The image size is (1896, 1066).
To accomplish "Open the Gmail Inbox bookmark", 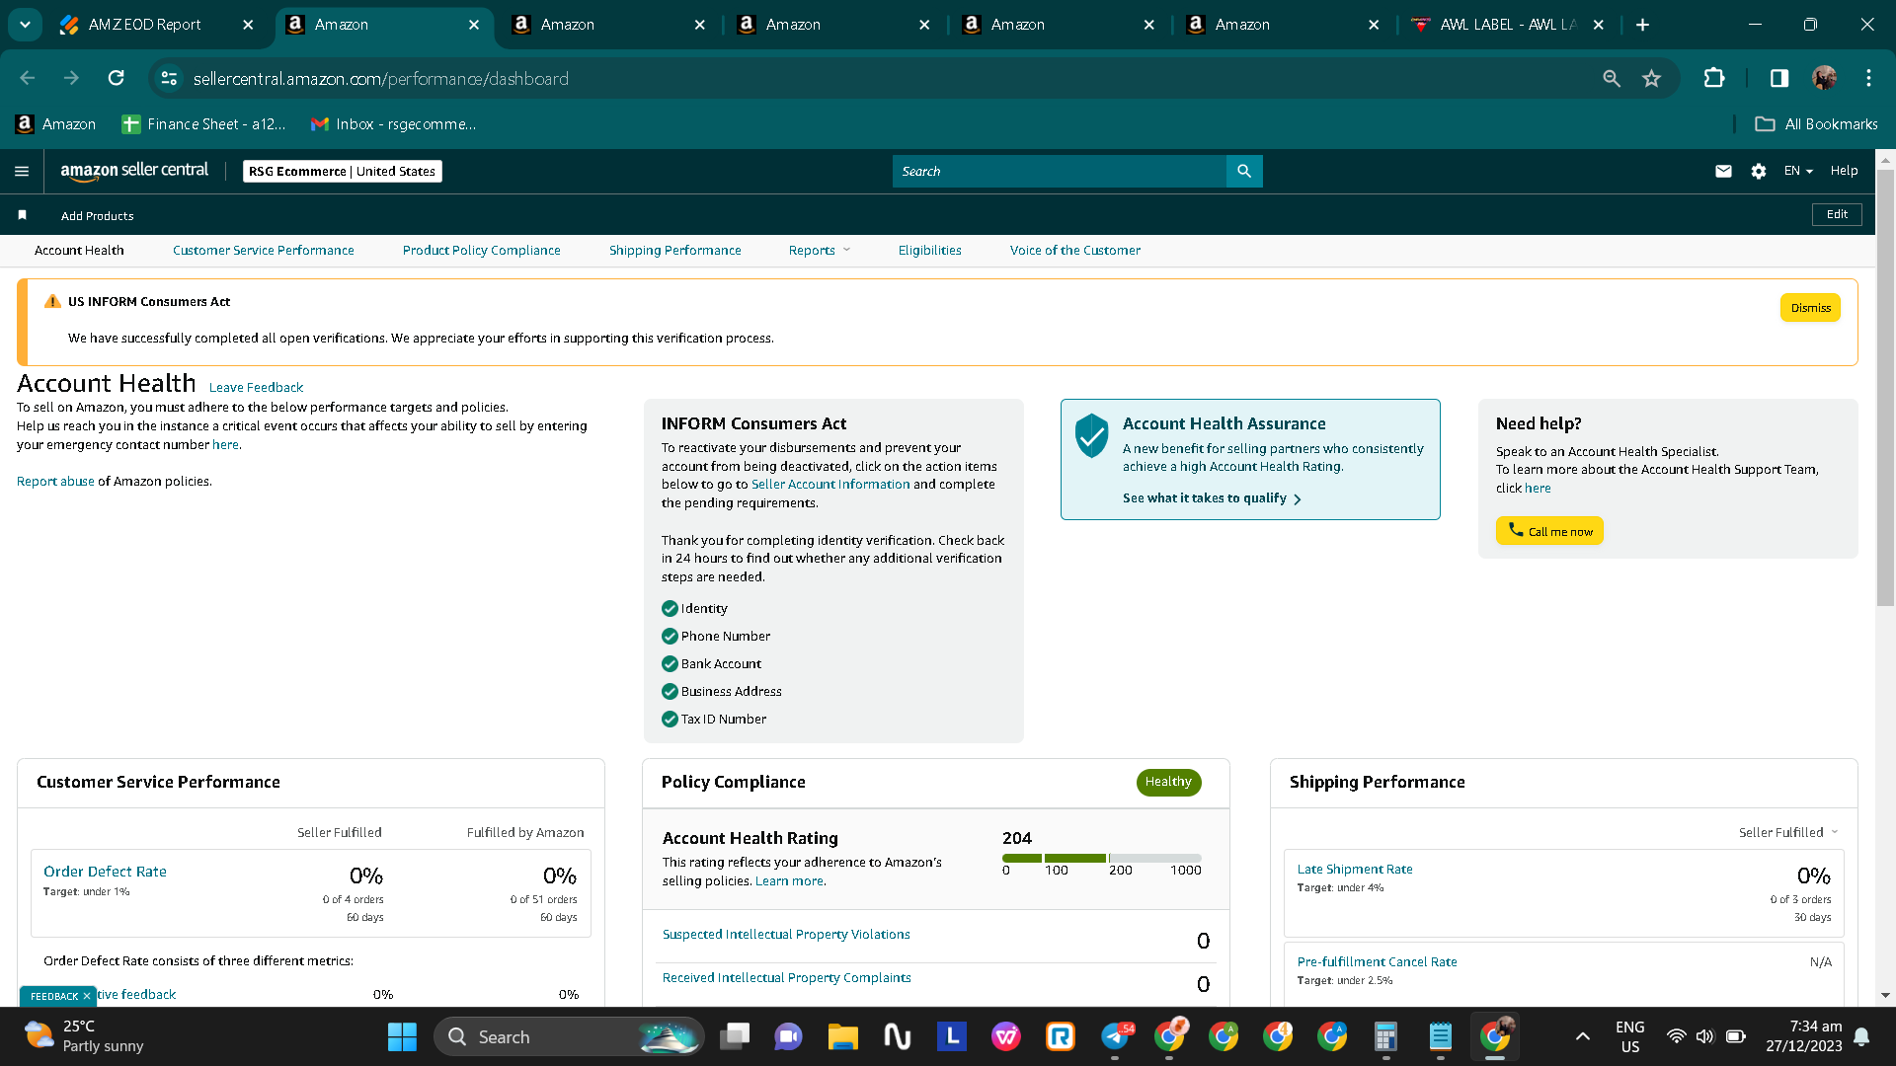I will [393, 124].
